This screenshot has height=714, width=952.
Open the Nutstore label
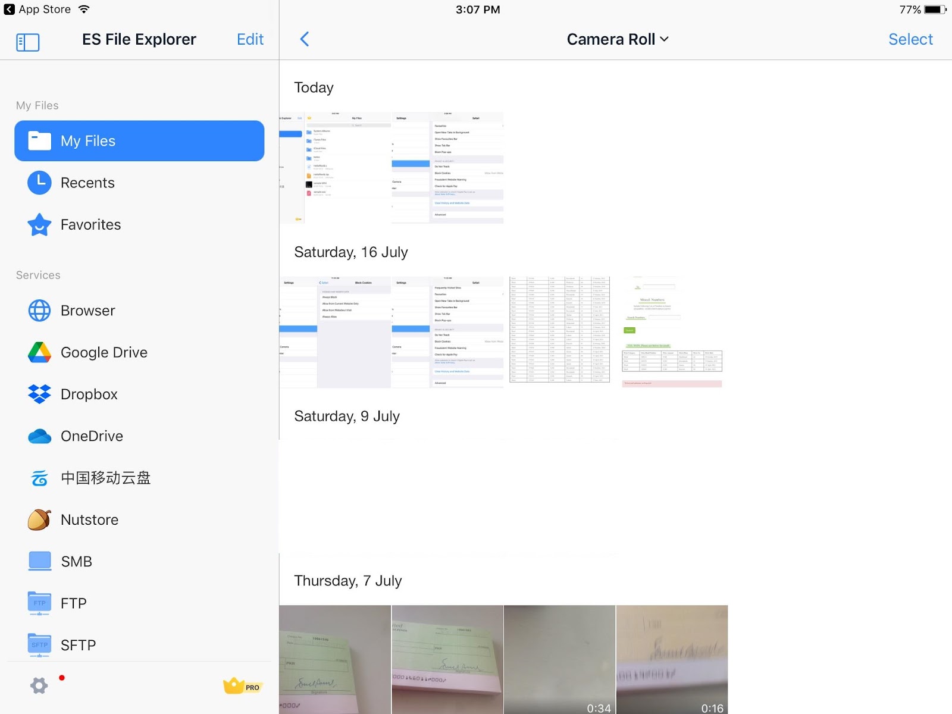click(x=89, y=520)
